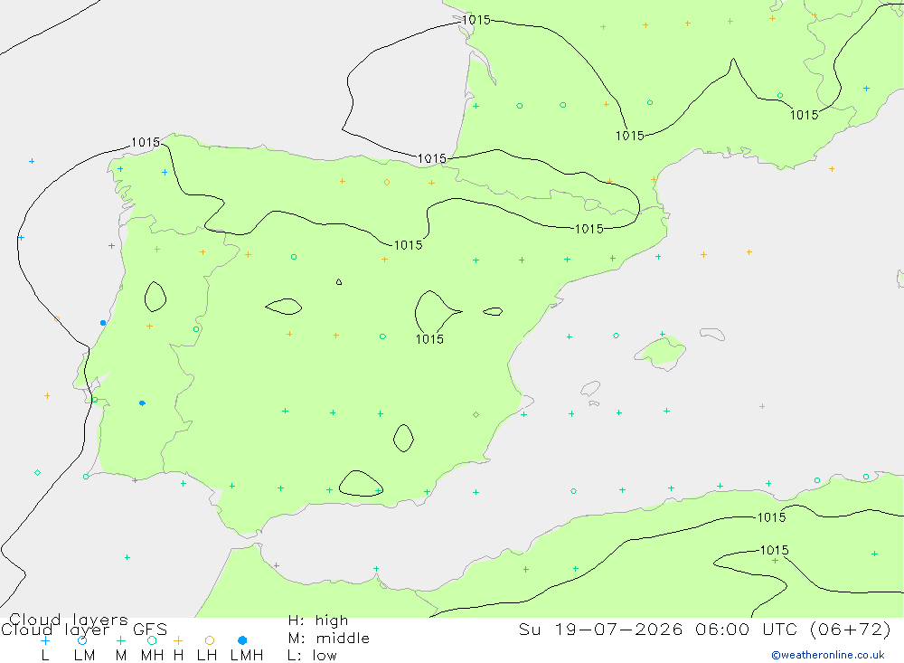Viewport: 904px width, 663px height.
Task: Click the 'GFS' model label
Action: click(x=150, y=630)
